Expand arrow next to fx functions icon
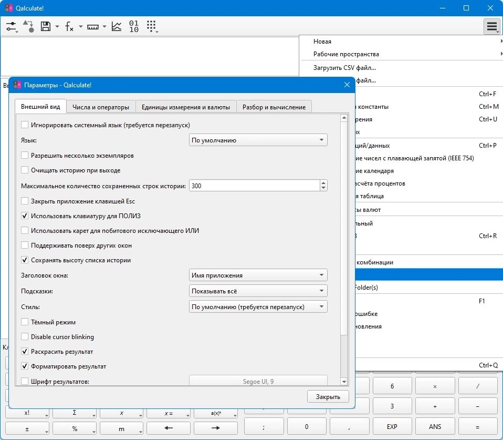 [x=80, y=27]
